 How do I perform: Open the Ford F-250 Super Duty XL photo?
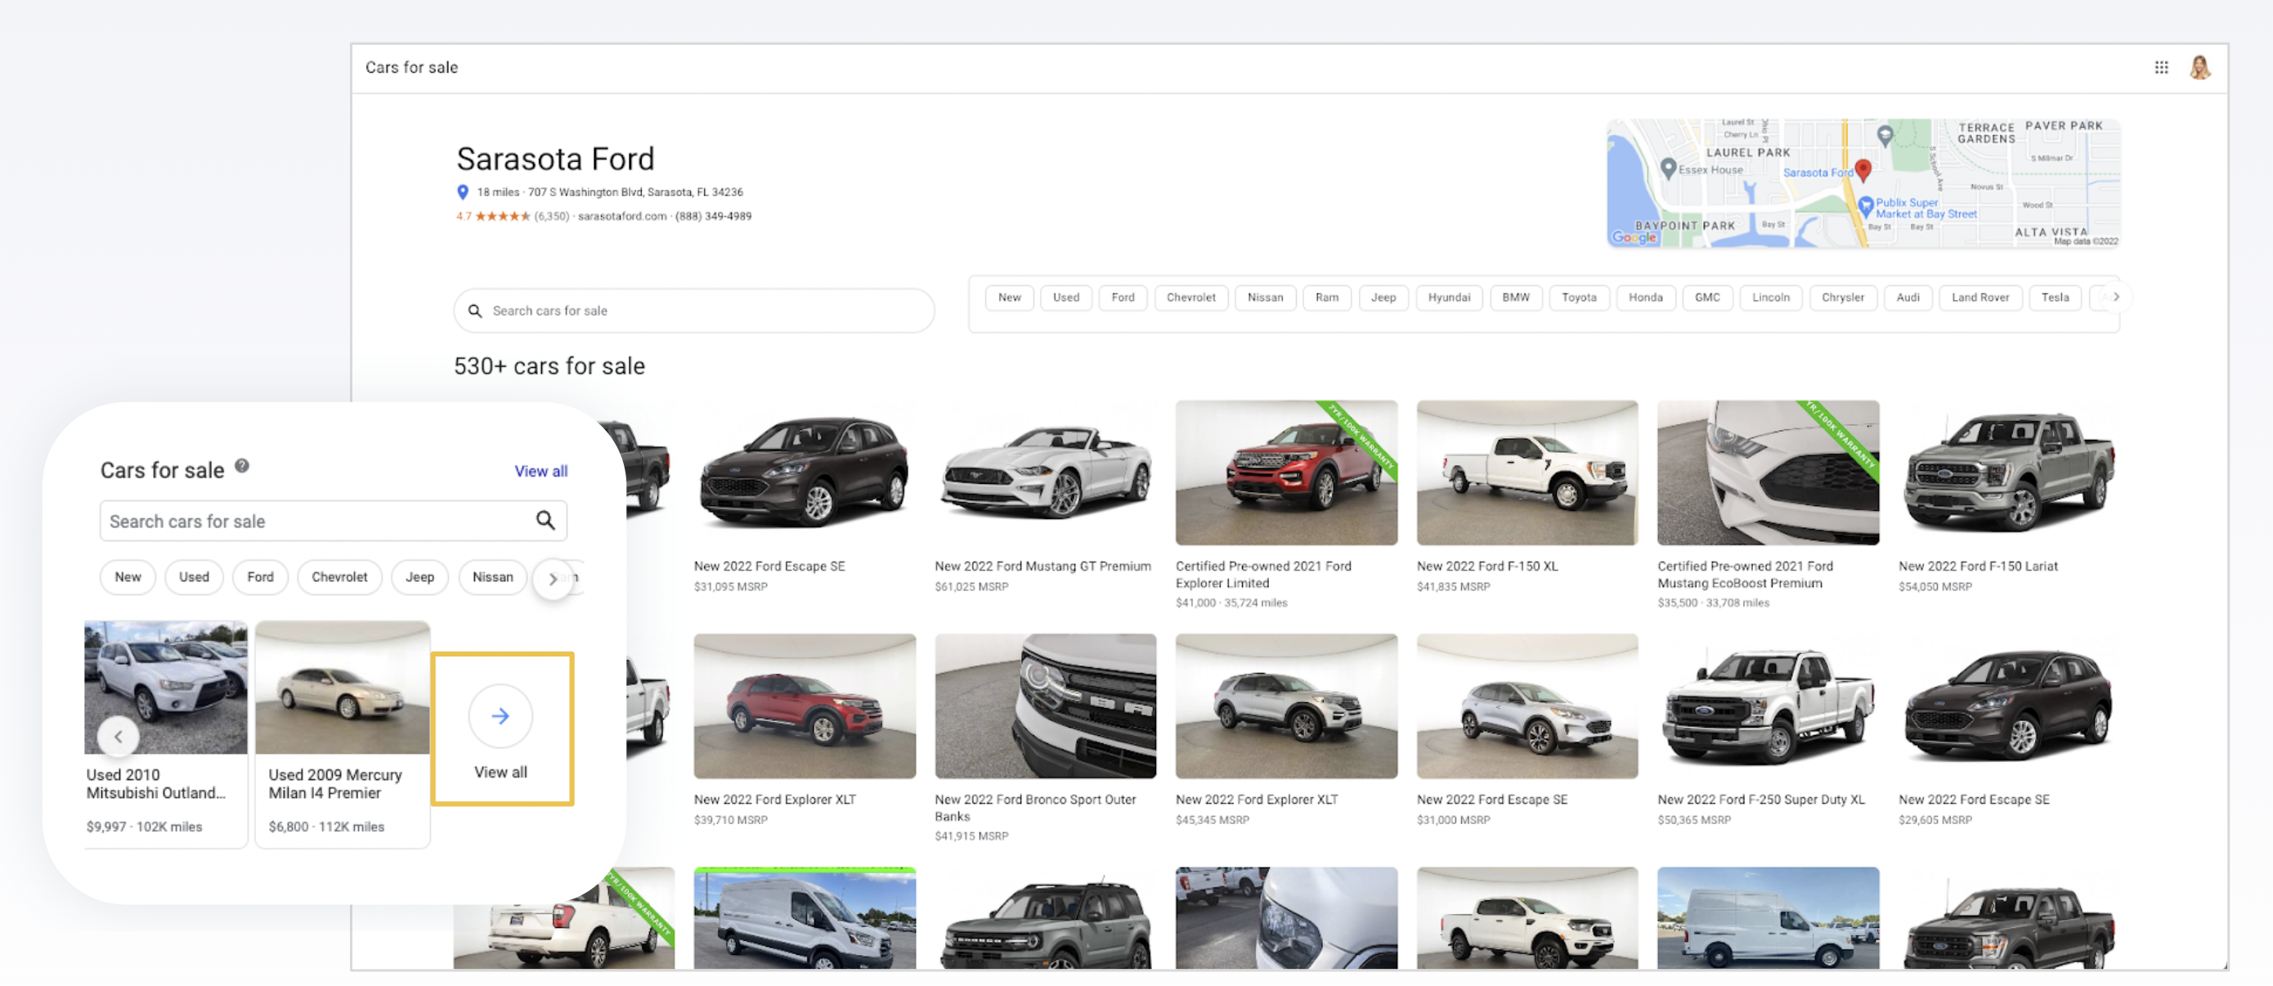click(x=1768, y=706)
